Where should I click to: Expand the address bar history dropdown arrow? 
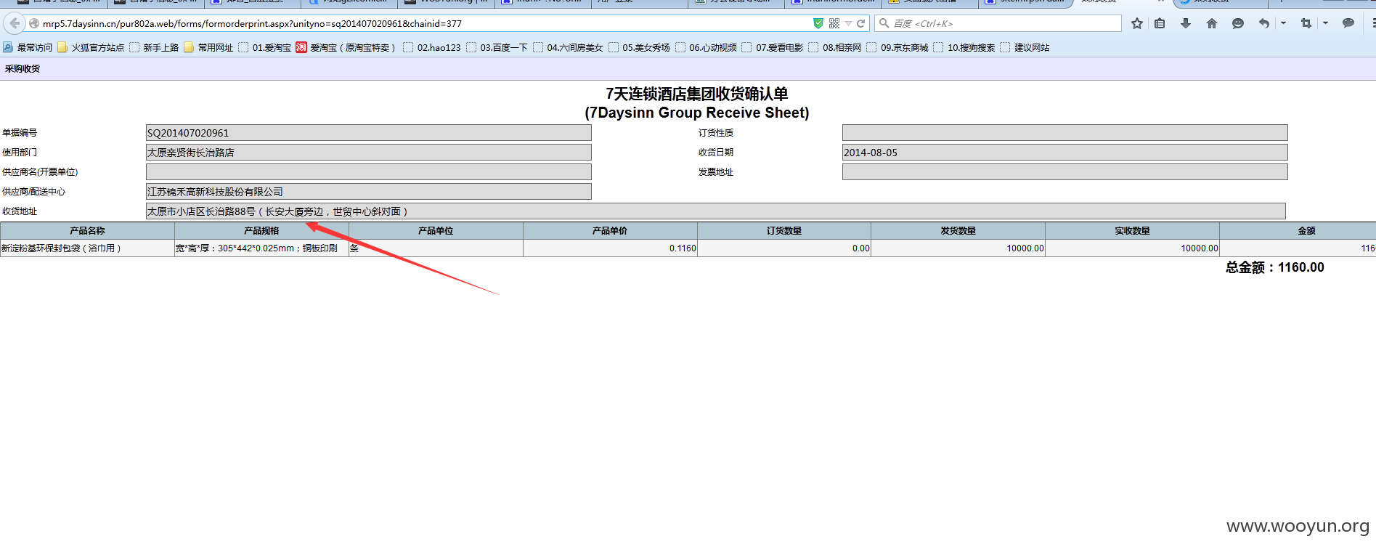click(848, 24)
